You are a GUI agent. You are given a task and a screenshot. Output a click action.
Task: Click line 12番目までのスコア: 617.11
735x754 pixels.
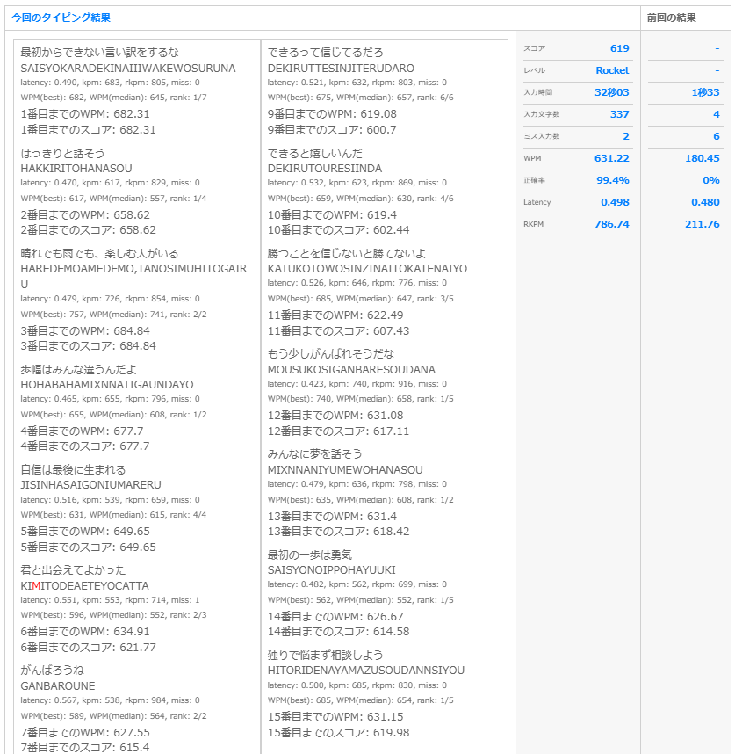tap(338, 431)
